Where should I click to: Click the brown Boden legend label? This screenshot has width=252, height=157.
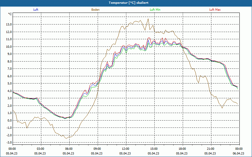click(x=95, y=10)
